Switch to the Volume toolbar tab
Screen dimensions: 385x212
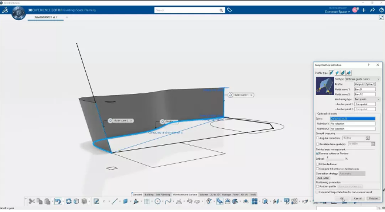pos(204,195)
